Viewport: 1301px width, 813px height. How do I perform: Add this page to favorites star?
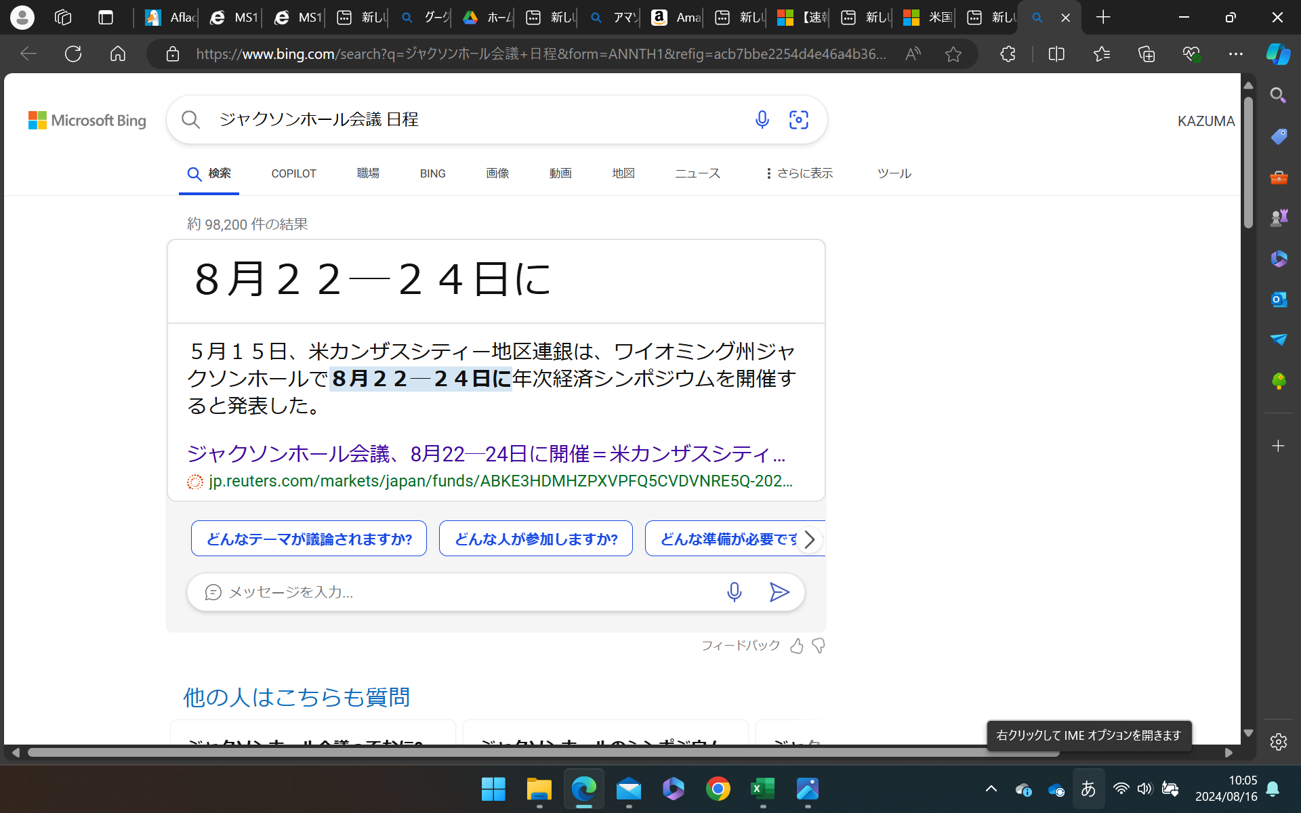coord(953,54)
